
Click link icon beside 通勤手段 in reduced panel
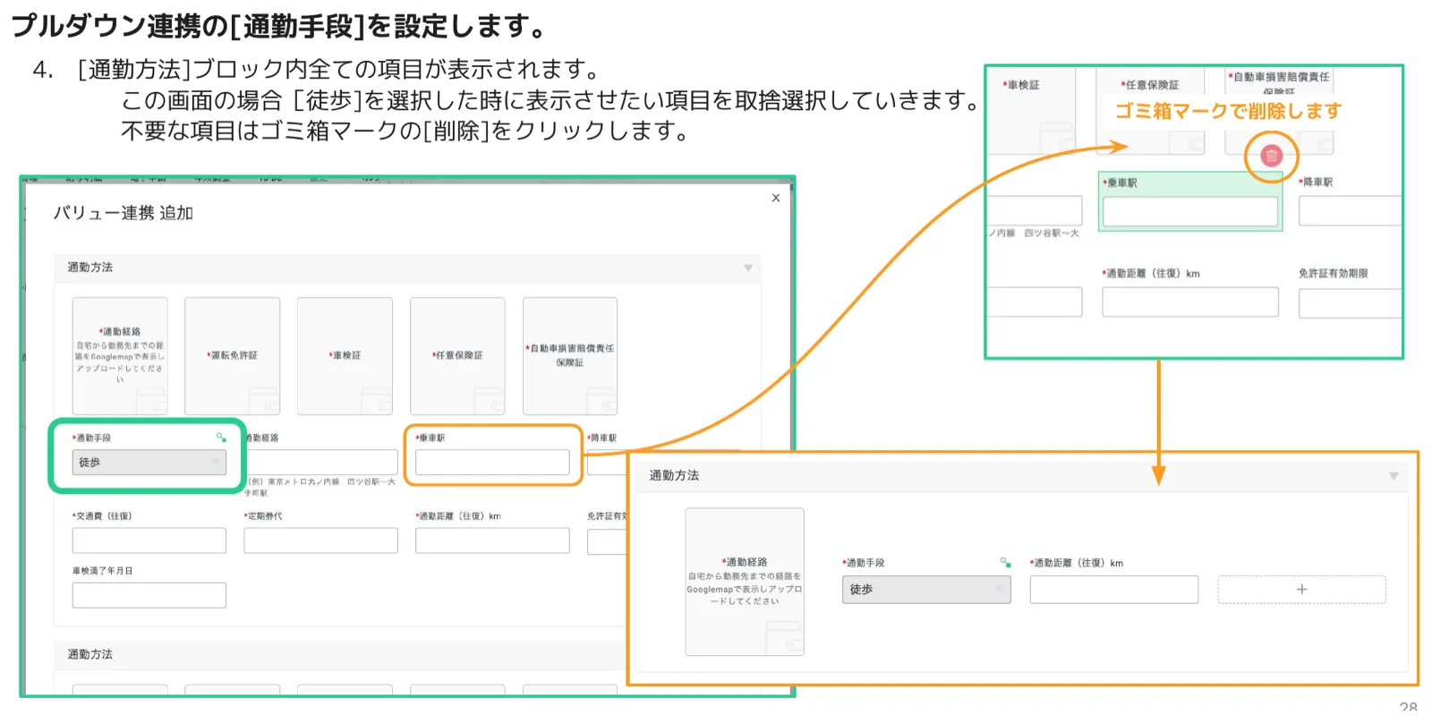click(x=1005, y=563)
